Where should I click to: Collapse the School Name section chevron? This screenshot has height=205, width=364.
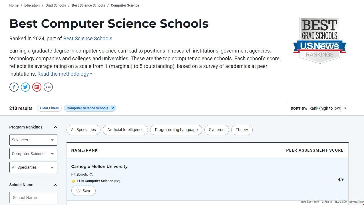coord(55,185)
